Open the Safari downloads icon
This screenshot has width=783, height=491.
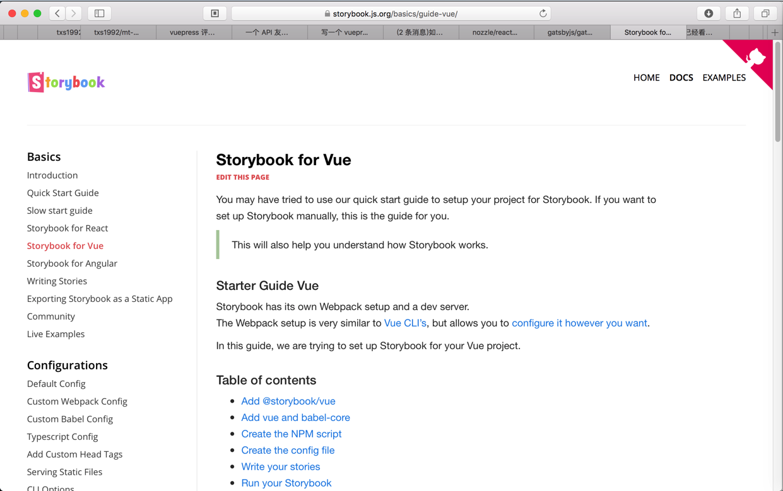click(709, 13)
